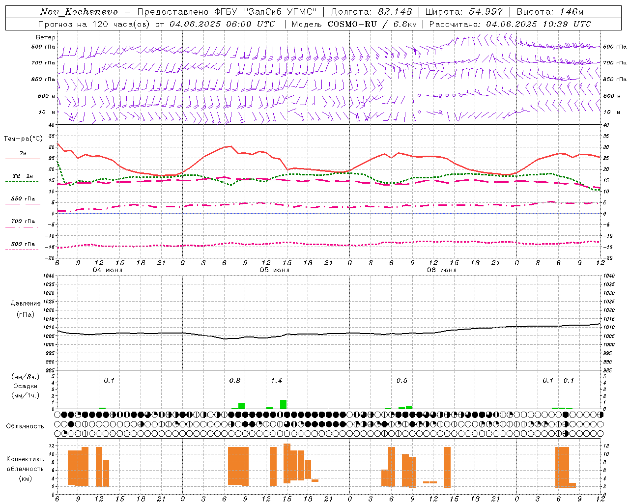Select the longitude value "82.148"
629x503 pixels.
pos(395,12)
